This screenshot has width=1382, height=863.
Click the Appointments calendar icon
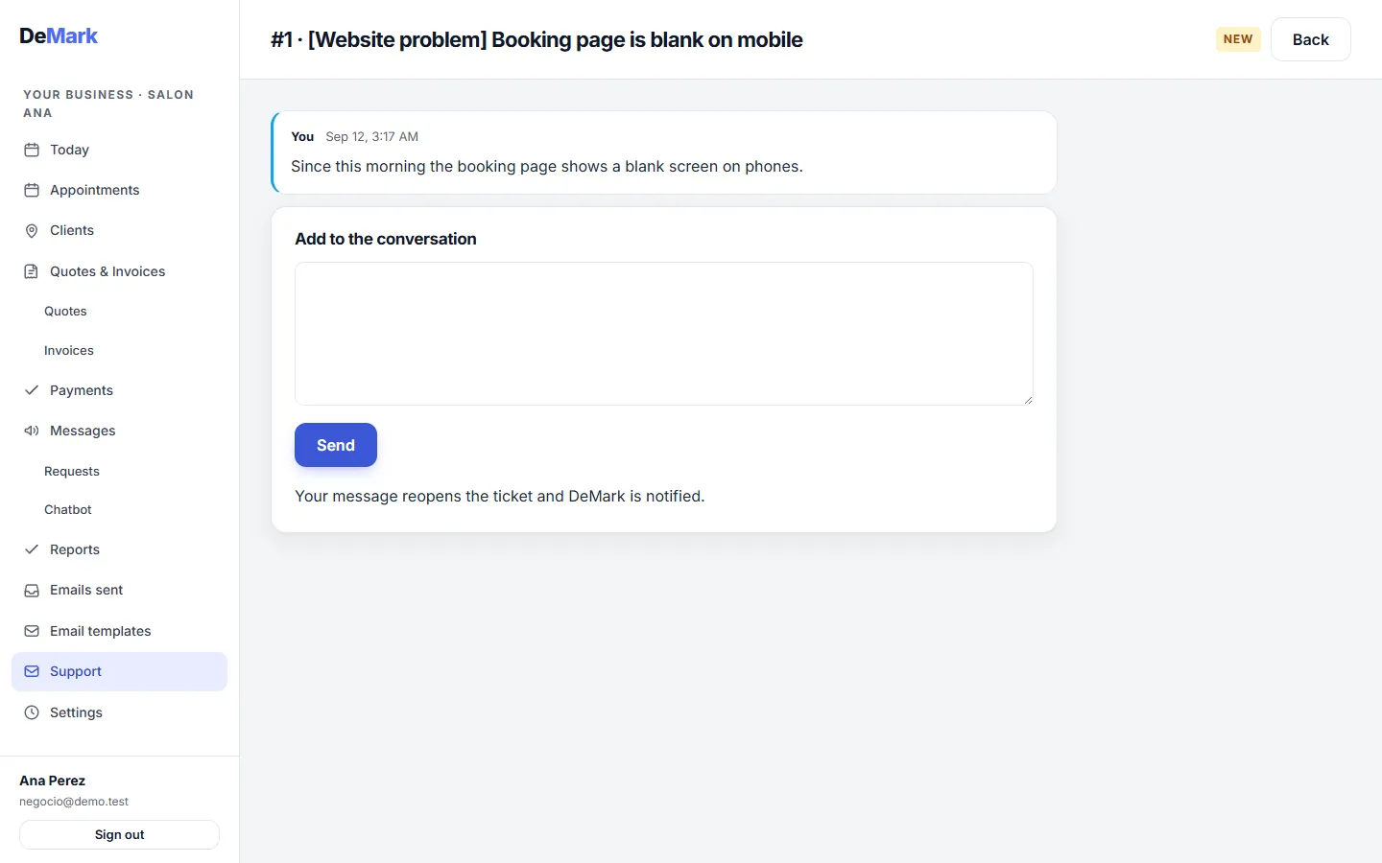[x=32, y=190]
